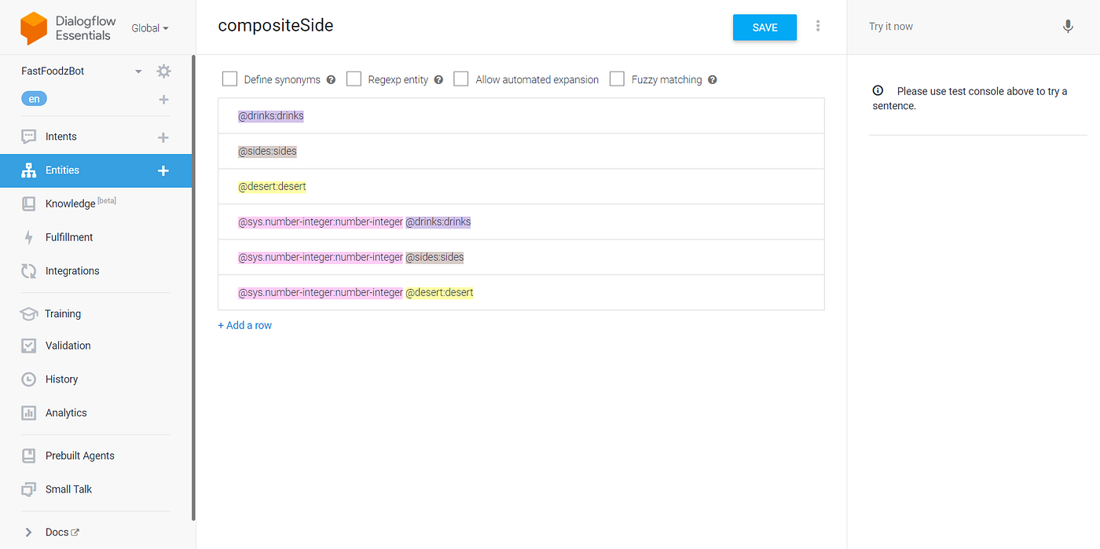Enable Fuzzy matching for the entity
1100x549 pixels.
coord(617,79)
